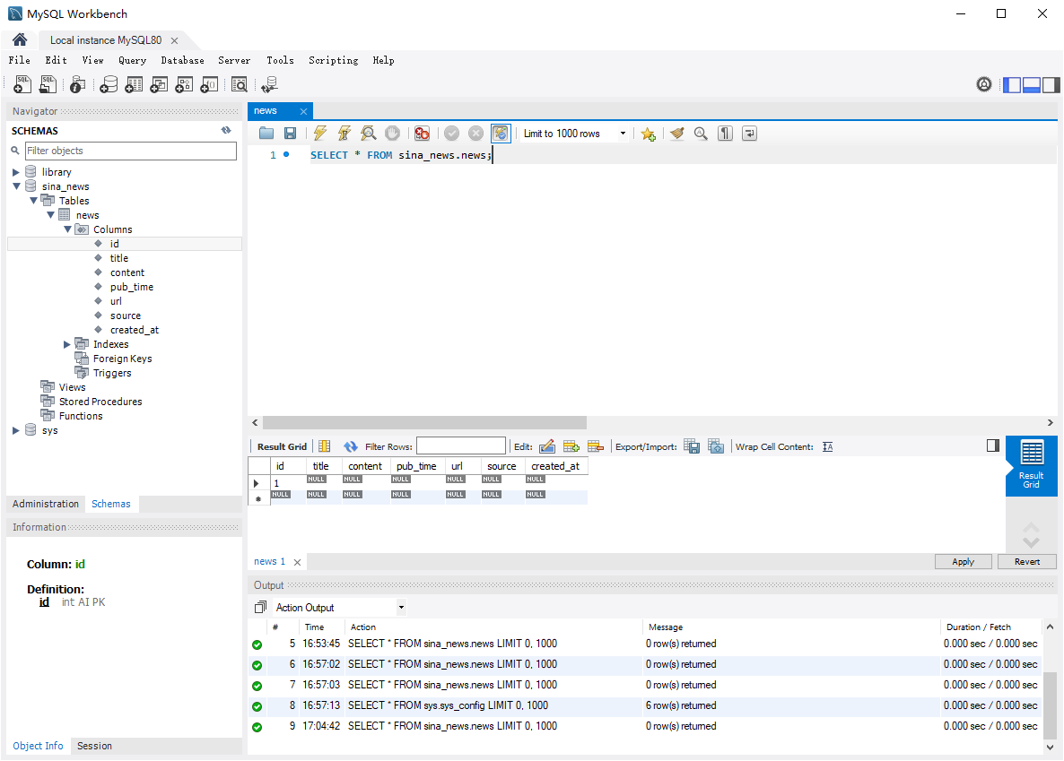The width and height of the screenshot is (1064, 761).
Task: Open script file in editor folder icon
Action: [266, 134]
